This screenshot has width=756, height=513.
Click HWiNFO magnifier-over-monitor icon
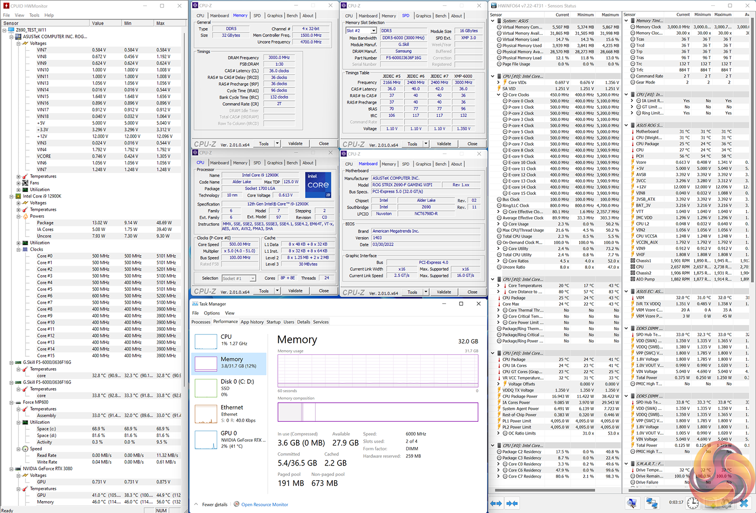click(632, 503)
